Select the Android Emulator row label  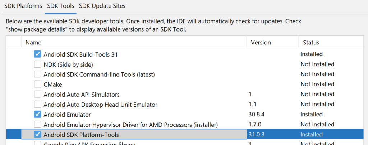67,115
